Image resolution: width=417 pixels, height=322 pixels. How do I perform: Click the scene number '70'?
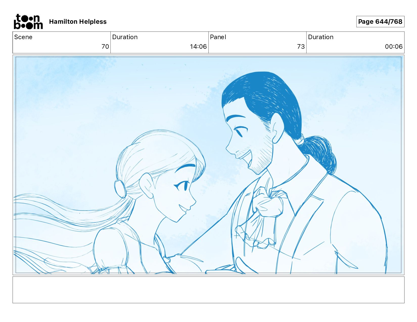[105, 46]
